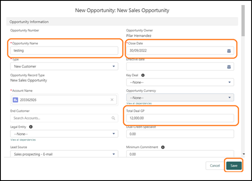Open View all dependencies under Legal Entity
Viewport: 252px width, 181px height.
click(x=23, y=140)
